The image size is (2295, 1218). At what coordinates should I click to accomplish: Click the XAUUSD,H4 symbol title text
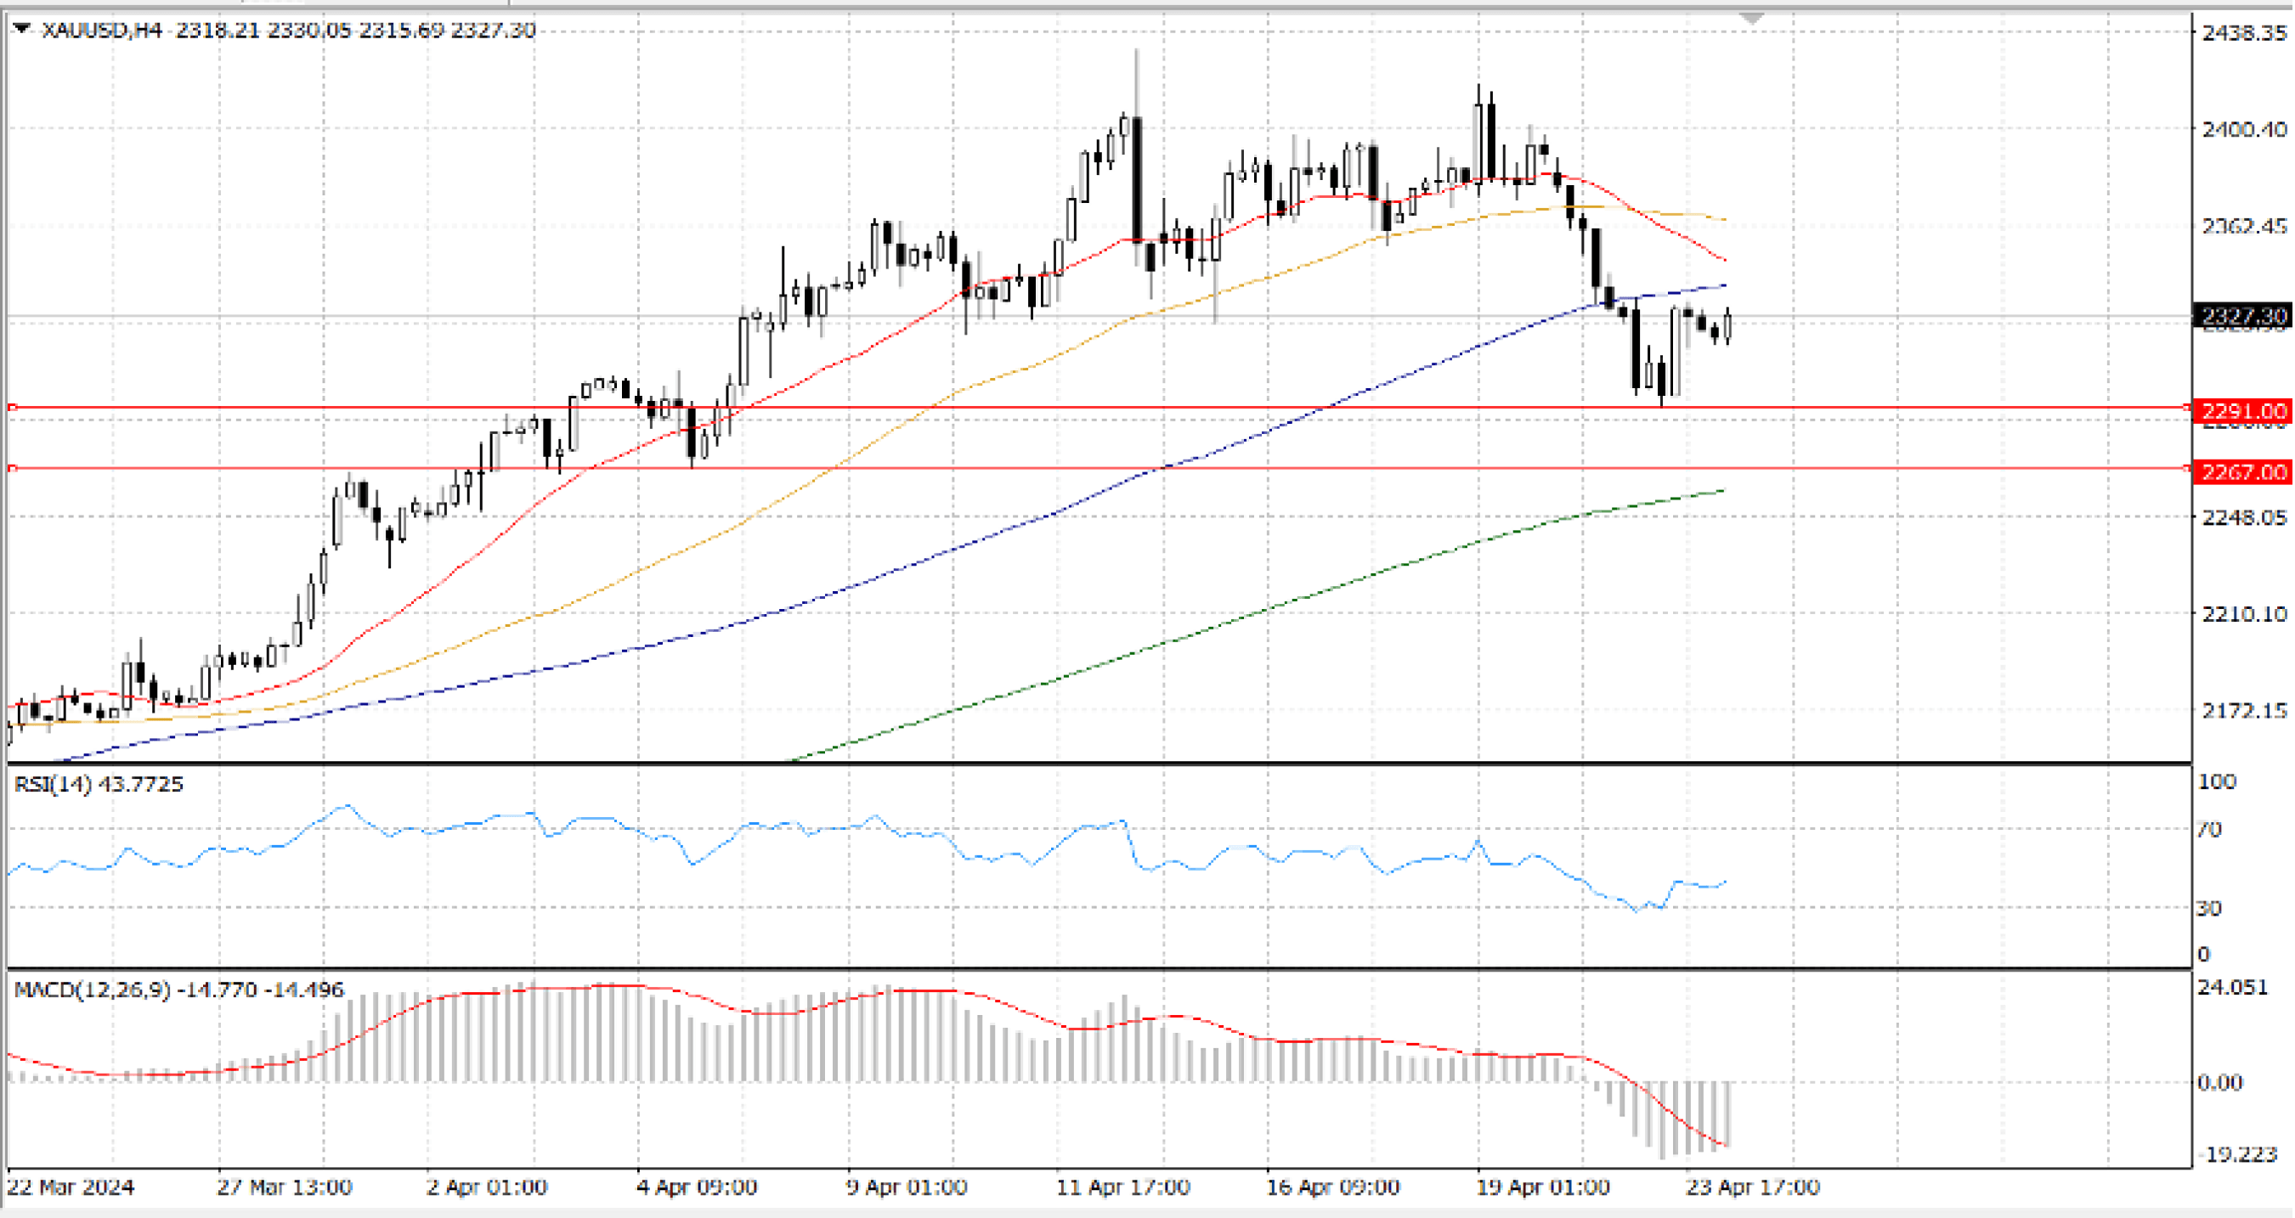click(x=102, y=31)
